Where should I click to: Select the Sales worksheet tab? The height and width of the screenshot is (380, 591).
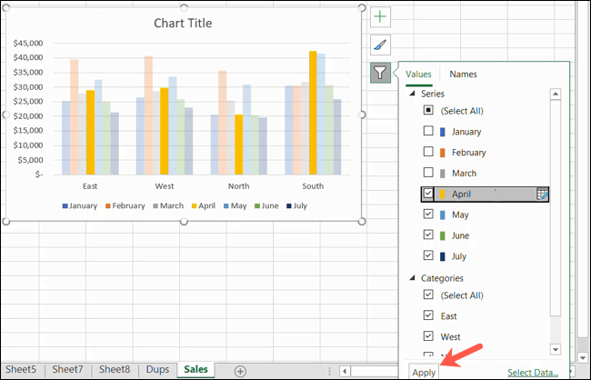[x=196, y=369]
